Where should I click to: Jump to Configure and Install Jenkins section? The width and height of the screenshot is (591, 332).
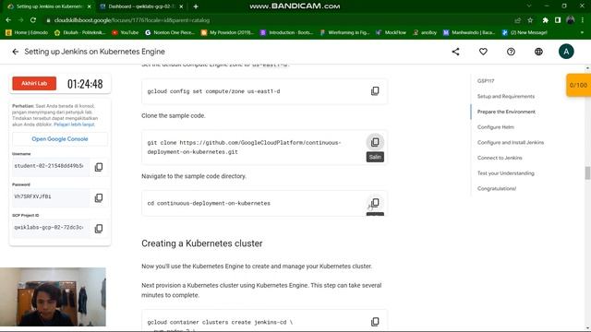point(511,143)
